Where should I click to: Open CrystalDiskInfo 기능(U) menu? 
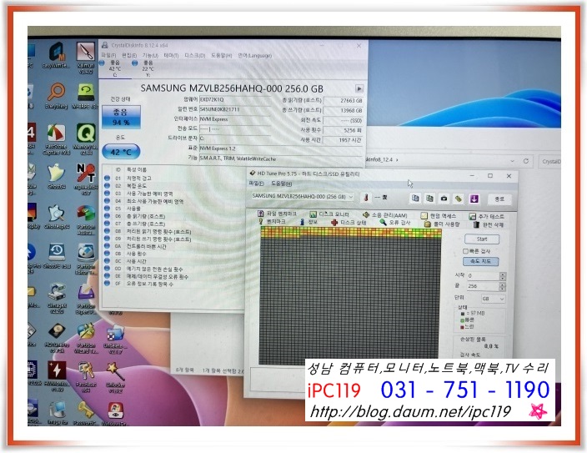(x=150, y=55)
